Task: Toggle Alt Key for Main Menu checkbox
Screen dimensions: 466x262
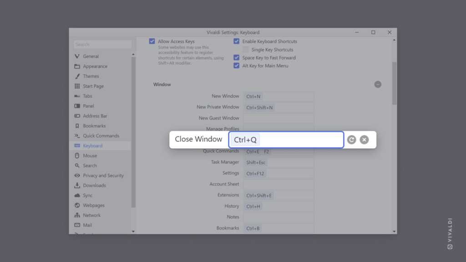Action: click(236, 65)
